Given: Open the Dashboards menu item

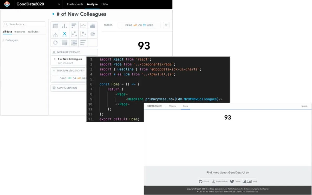Looking at the screenshot, I should click(75, 4).
